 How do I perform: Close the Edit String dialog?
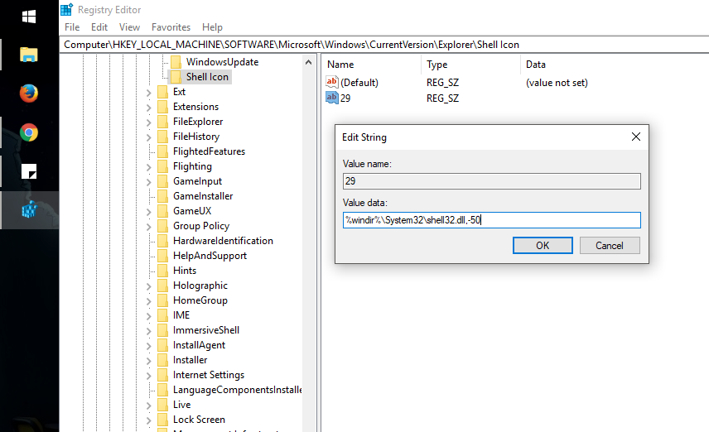(x=636, y=137)
